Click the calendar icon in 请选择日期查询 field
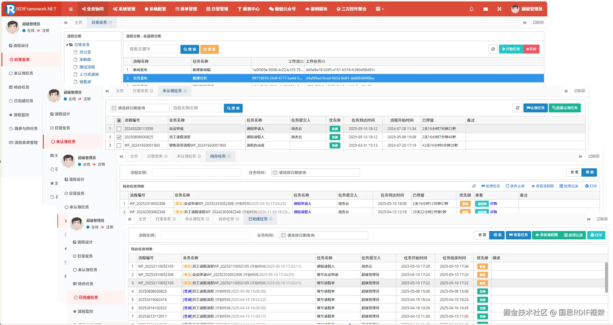 pos(114,108)
